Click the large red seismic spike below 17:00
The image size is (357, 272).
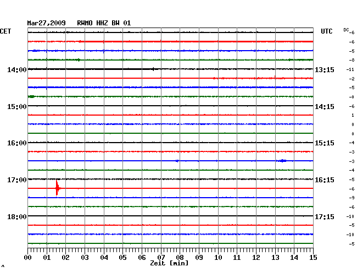(x=57, y=188)
